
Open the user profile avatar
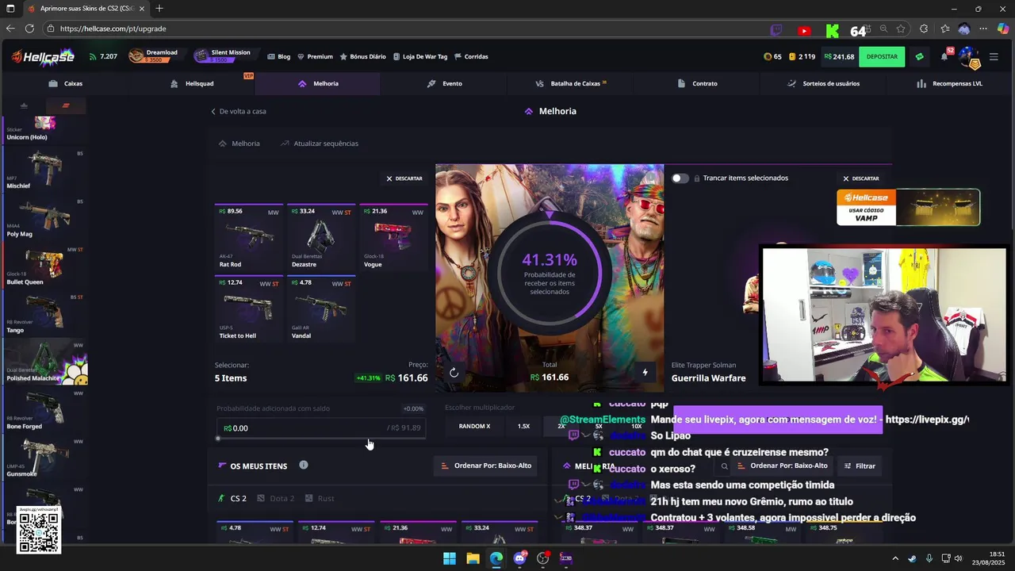969,57
